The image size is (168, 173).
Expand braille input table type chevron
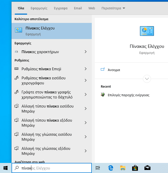[x=86, y=109]
